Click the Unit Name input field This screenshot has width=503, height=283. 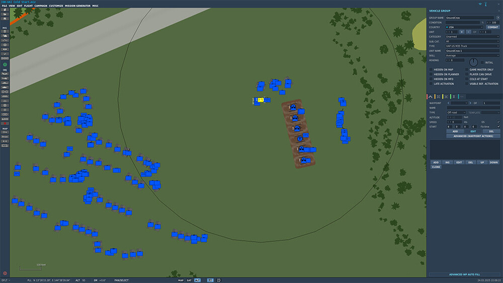tap(472, 51)
